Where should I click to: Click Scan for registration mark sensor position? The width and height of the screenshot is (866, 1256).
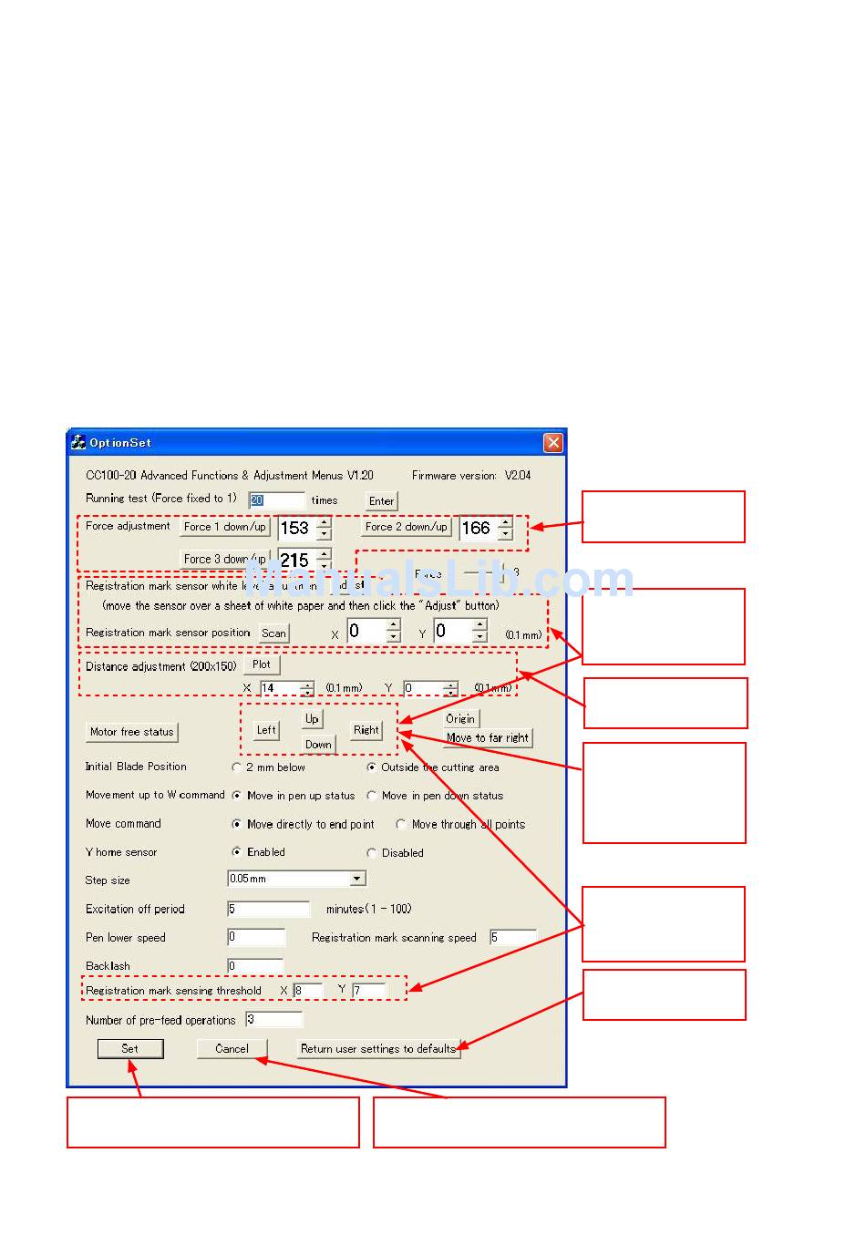(x=273, y=633)
